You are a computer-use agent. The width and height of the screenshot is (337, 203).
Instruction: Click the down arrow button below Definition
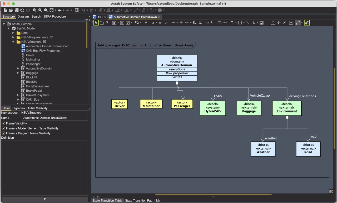click(45, 199)
